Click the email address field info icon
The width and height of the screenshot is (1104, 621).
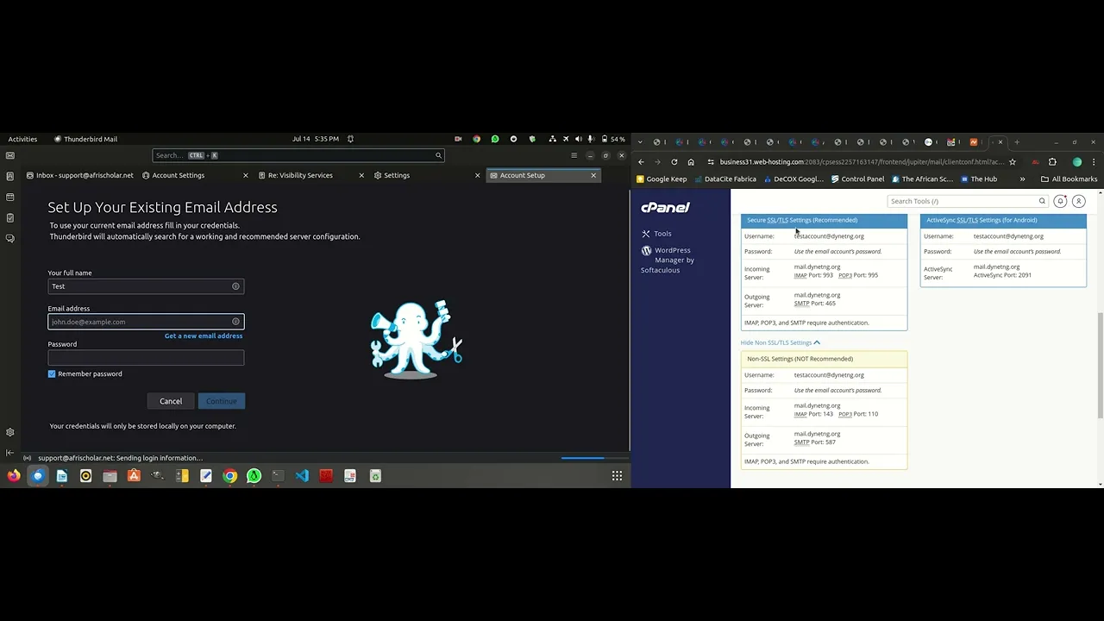(x=235, y=322)
